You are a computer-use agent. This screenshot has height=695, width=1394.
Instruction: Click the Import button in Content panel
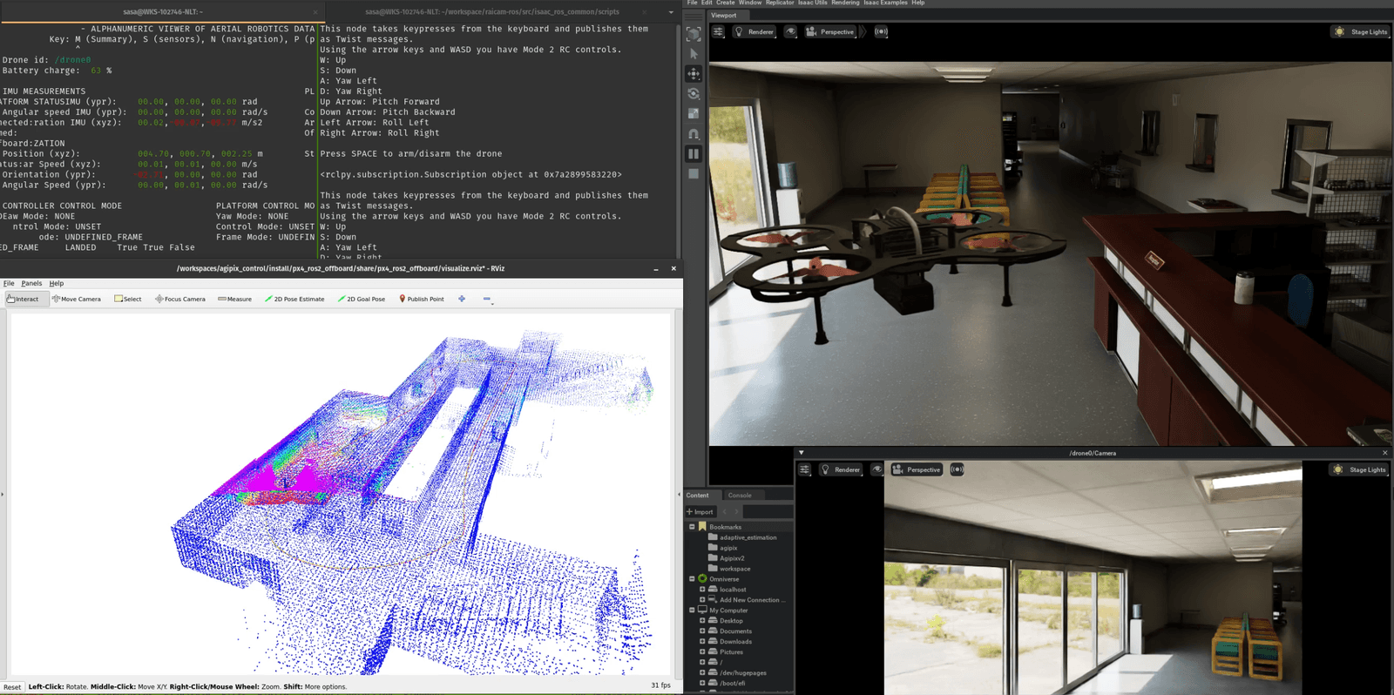click(700, 512)
